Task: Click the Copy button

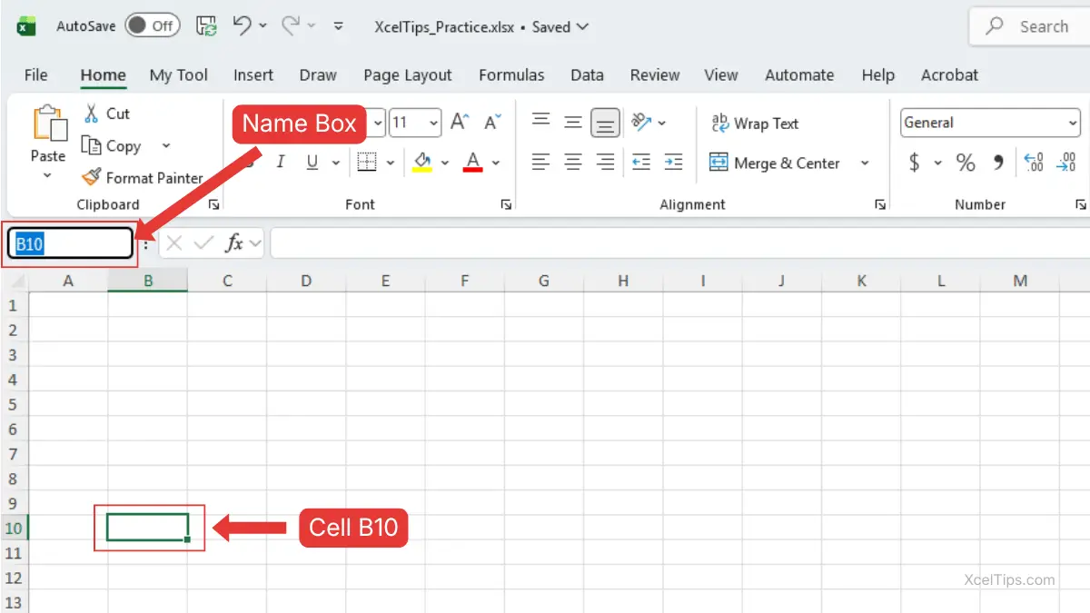Action: 113,146
